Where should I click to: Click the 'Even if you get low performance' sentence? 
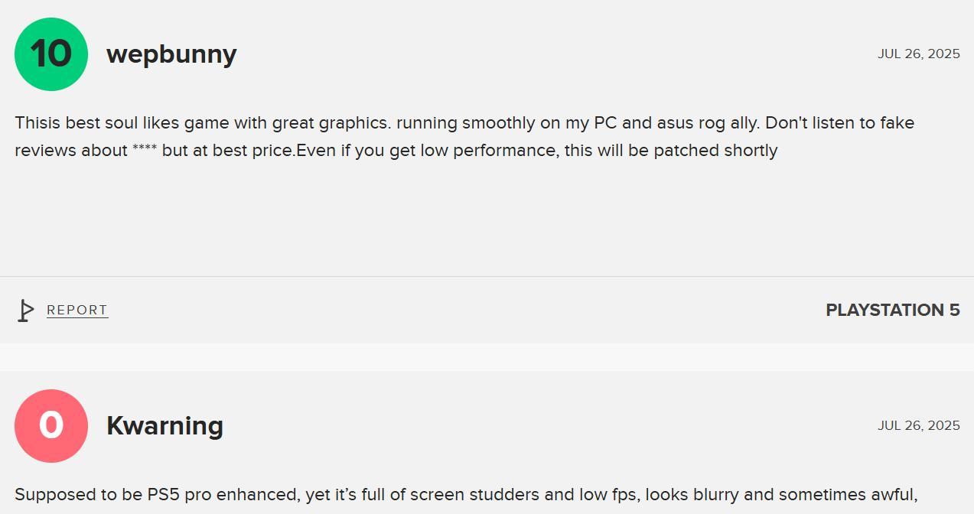[x=428, y=151]
